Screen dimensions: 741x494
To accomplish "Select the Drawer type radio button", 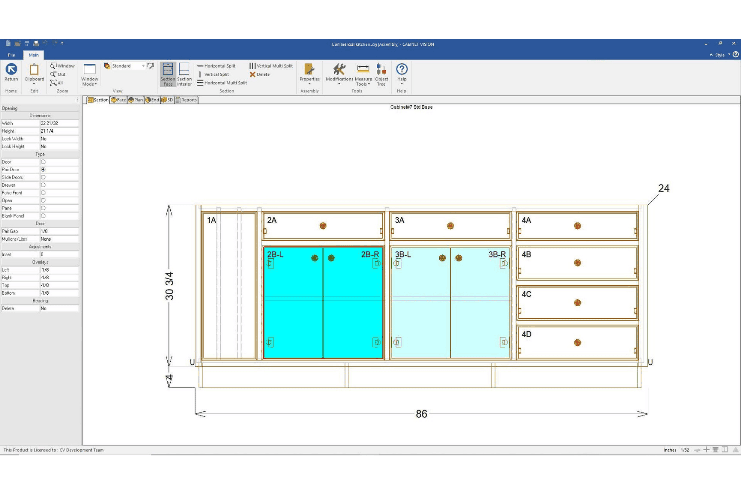I will pos(43,185).
